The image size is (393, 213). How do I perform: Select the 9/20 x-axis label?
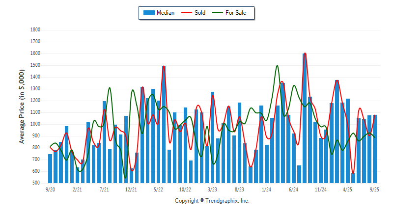coord(50,189)
